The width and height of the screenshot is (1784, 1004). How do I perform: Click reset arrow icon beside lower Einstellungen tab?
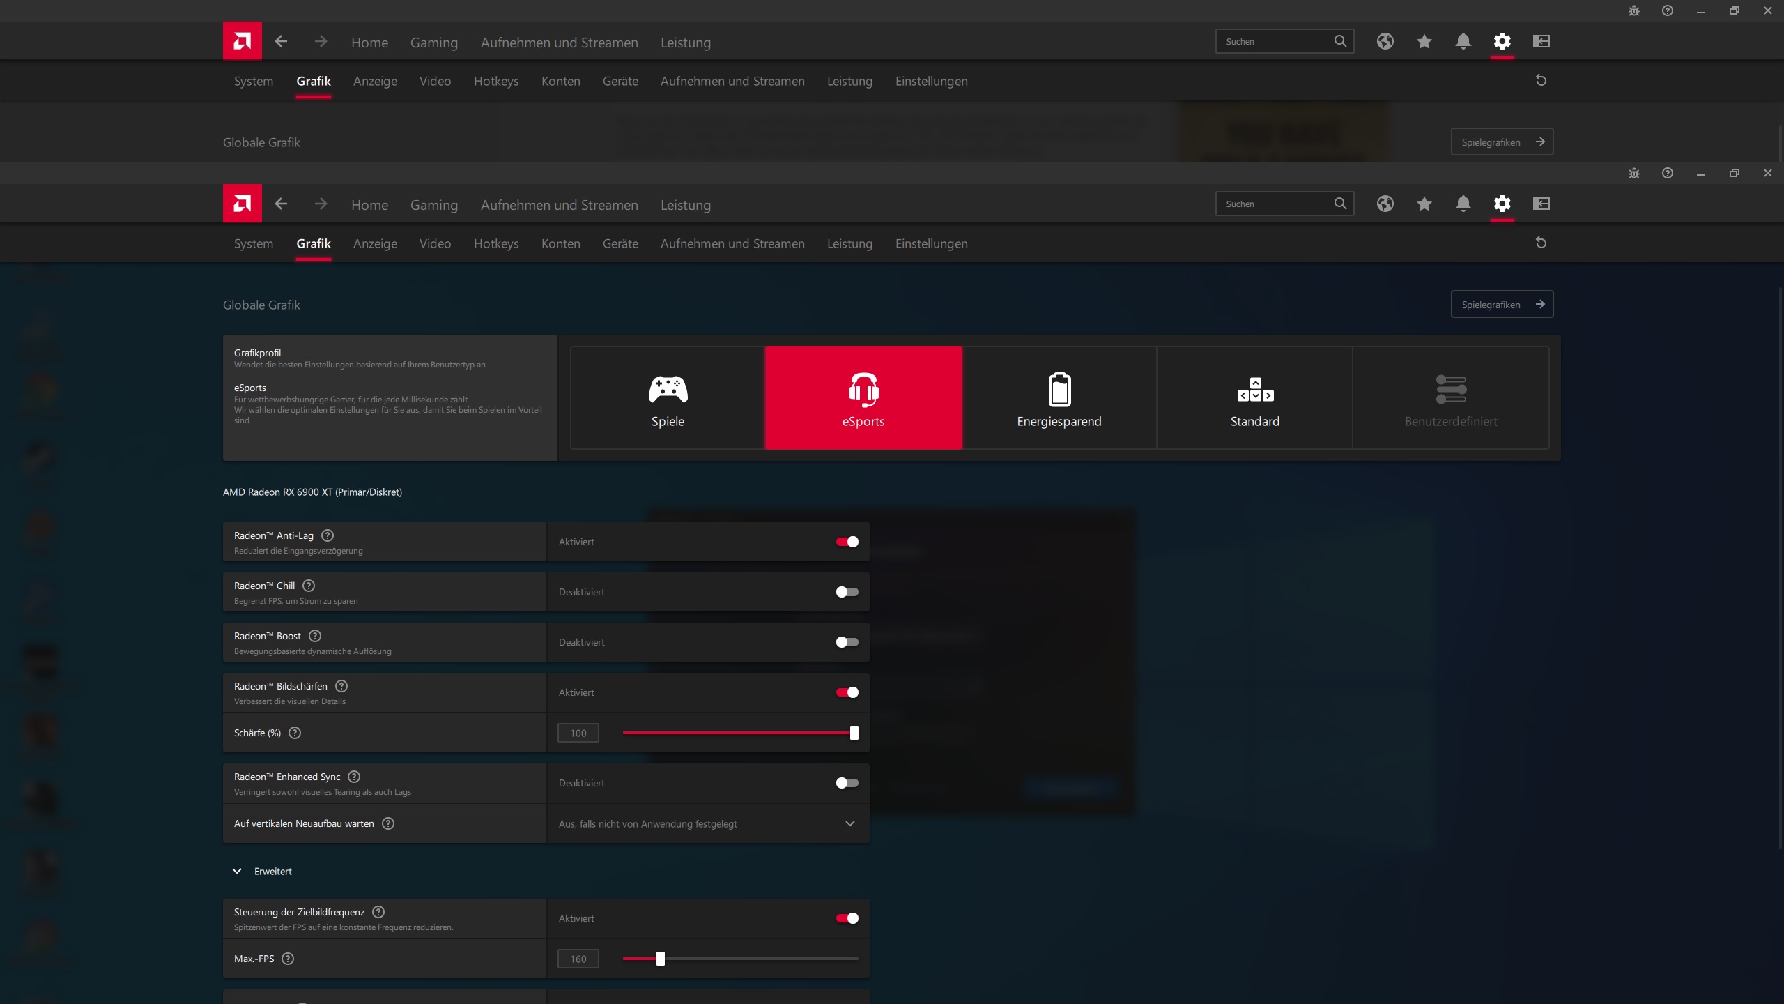click(1541, 243)
